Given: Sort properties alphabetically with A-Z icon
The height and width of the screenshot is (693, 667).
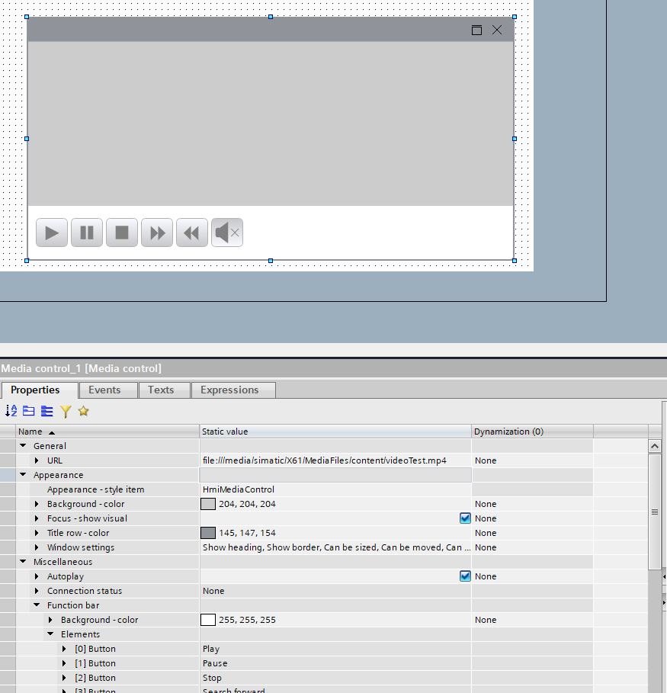Looking at the screenshot, I should point(11,411).
